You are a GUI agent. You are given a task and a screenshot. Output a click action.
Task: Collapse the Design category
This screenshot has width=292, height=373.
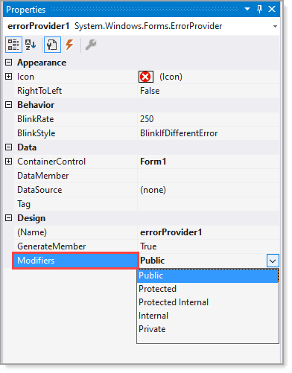point(9,218)
